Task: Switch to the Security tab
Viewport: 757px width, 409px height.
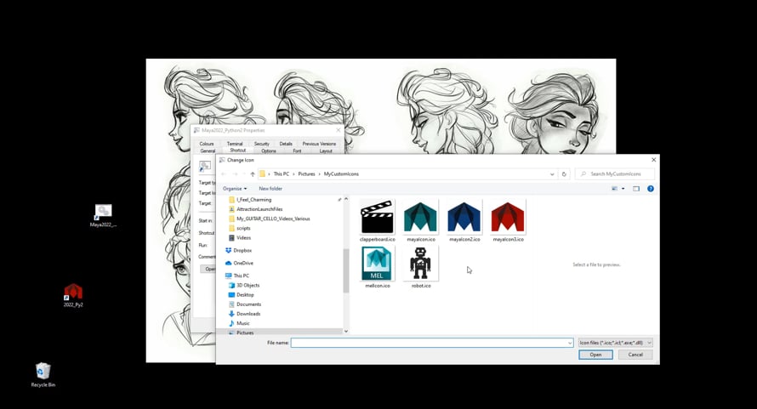Action: pyautogui.click(x=261, y=144)
